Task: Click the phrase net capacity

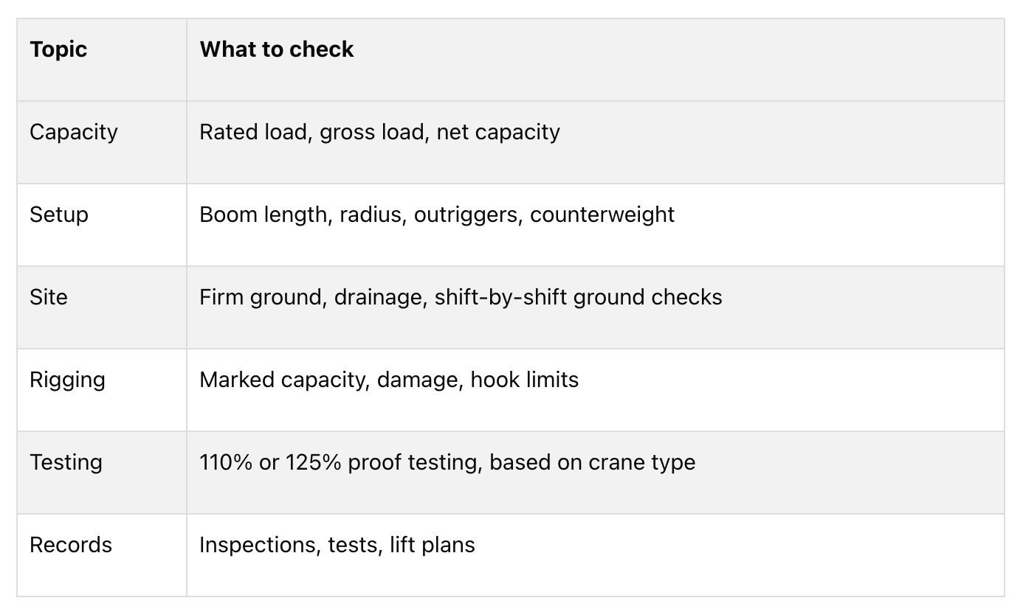Action: click(498, 132)
